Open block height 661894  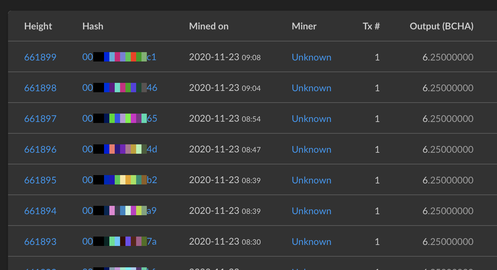[x=40, y=211]
